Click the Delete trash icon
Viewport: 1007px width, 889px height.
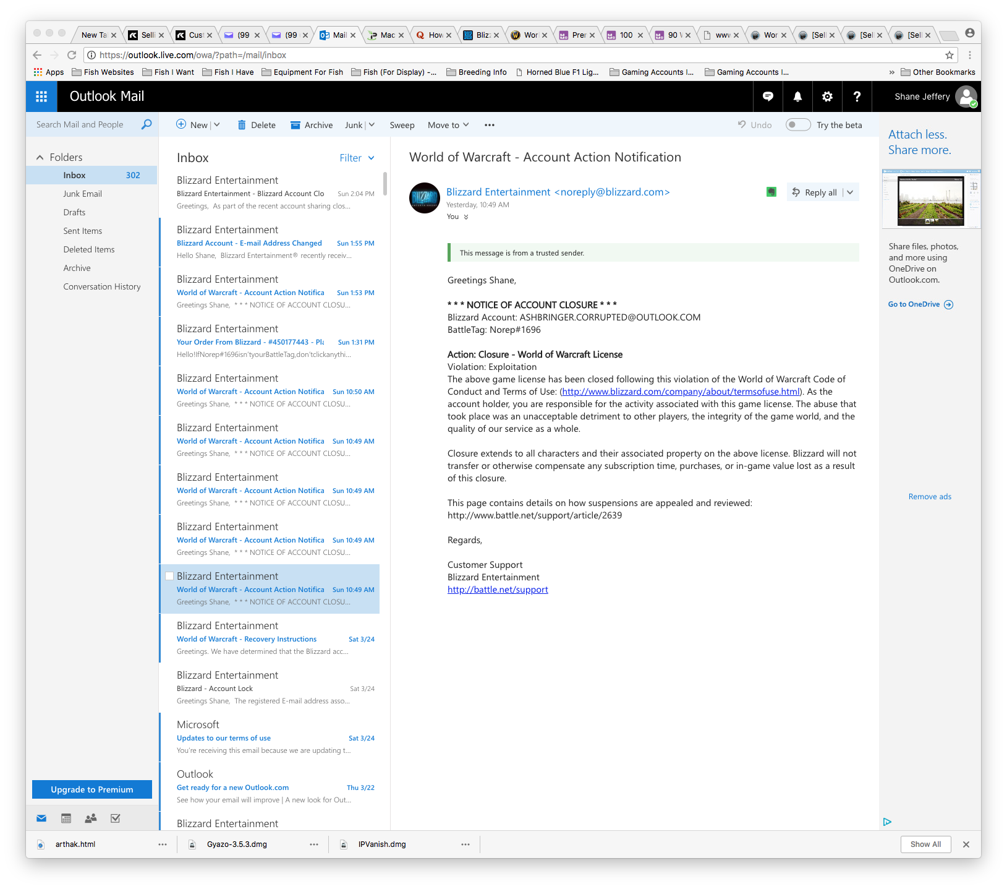coord(242,125)
